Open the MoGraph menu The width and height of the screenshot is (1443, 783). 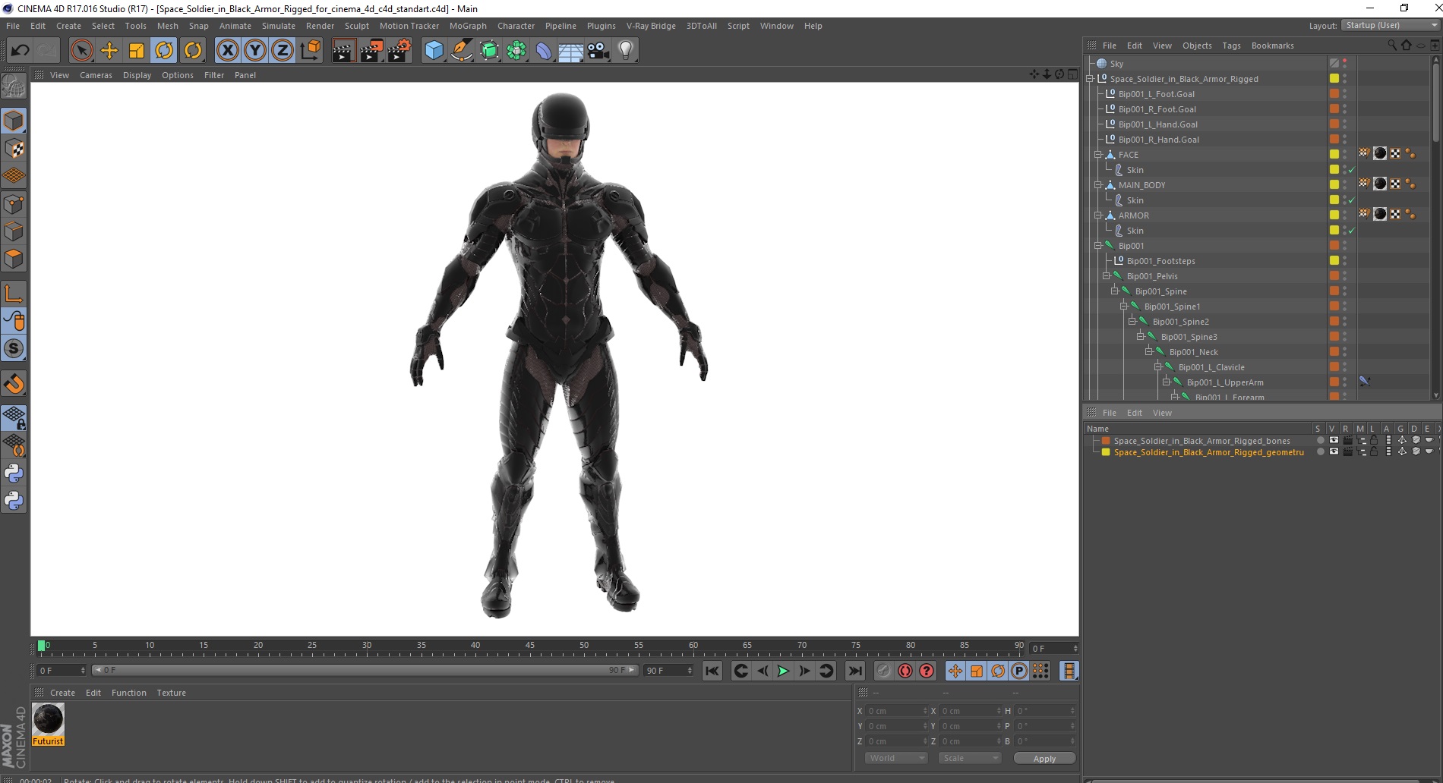pos(468,26)
